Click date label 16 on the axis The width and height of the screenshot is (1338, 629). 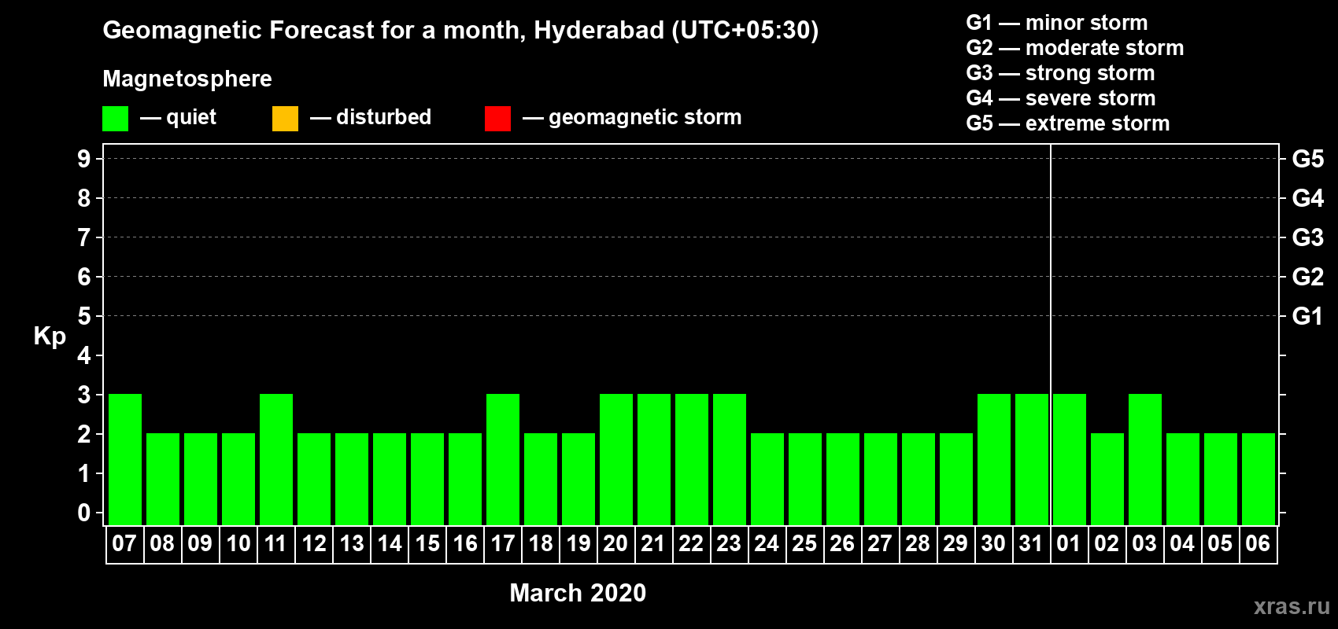point(464,544)
